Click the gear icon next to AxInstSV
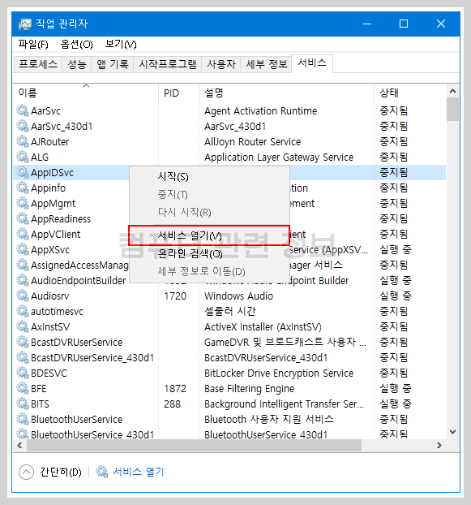 coord(23,327)
